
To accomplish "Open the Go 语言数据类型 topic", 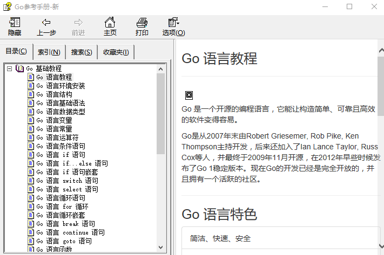I will (60, 112).
